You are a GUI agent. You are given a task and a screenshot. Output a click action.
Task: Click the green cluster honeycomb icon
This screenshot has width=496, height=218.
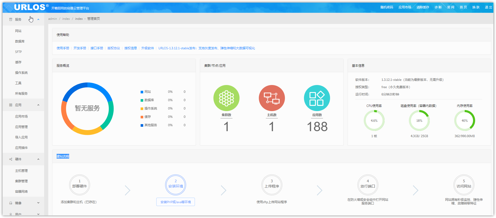pos(226,98)
